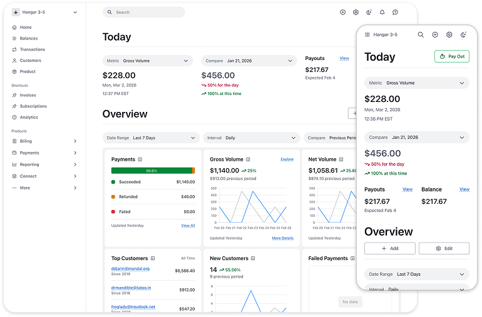The width and height of the screenshot is (482, 317).
Task: Click the Balance View link in mobile panel
Action: [464, 189]
